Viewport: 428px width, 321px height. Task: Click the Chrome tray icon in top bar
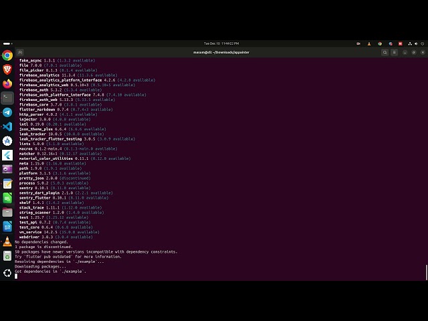pos(380,43)
